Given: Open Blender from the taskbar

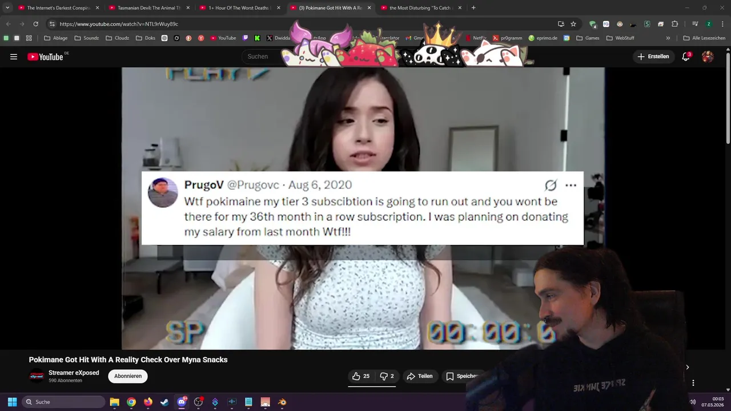Looking at the screenshot, I should pos(282,402).
